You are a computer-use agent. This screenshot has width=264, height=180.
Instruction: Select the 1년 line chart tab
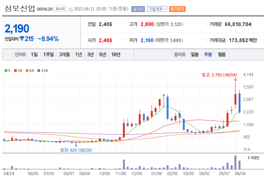point(78,54)
